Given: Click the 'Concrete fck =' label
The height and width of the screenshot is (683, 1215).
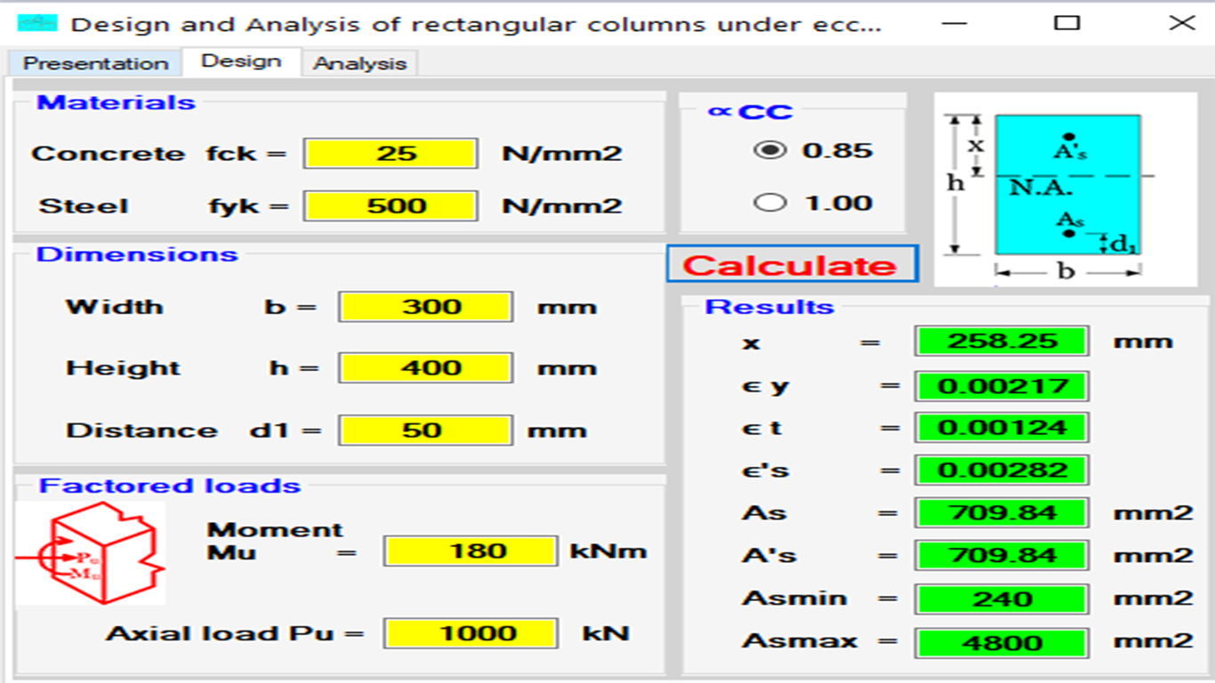Looking at the screenshot, I should [159, 153].
